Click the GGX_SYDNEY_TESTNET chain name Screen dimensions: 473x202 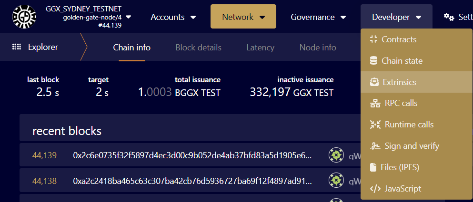[83, 9]
